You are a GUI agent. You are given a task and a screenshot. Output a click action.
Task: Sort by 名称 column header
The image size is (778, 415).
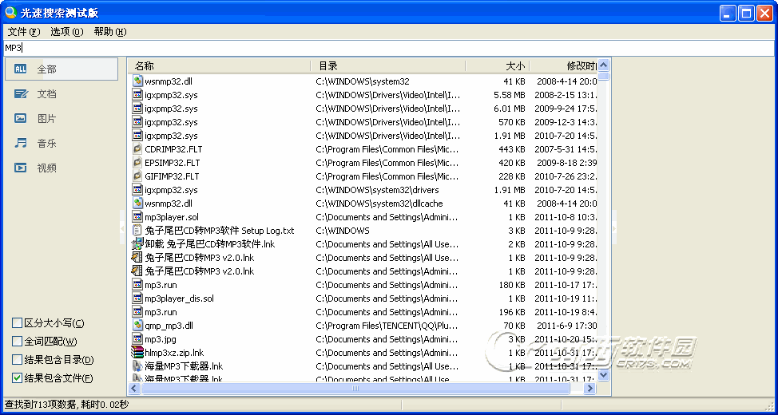220,66
